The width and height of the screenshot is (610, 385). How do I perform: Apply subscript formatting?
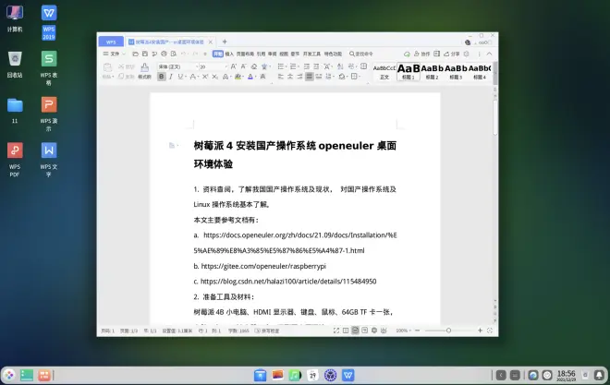(x=214, y=77)
